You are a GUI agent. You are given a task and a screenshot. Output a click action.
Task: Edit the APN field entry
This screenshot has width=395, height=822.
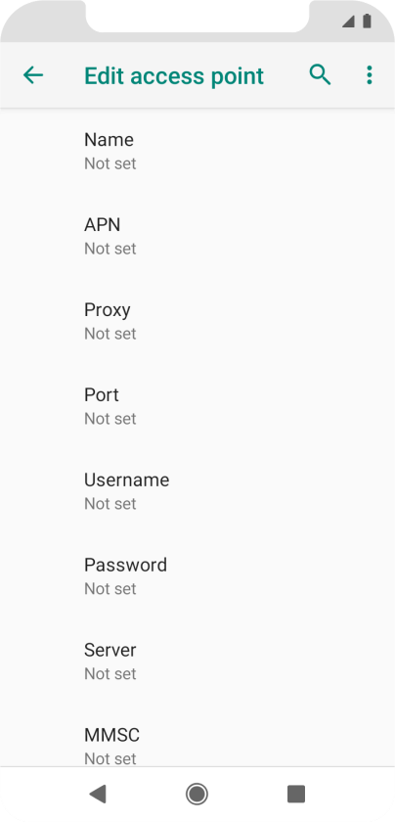(x=197, y=236)
